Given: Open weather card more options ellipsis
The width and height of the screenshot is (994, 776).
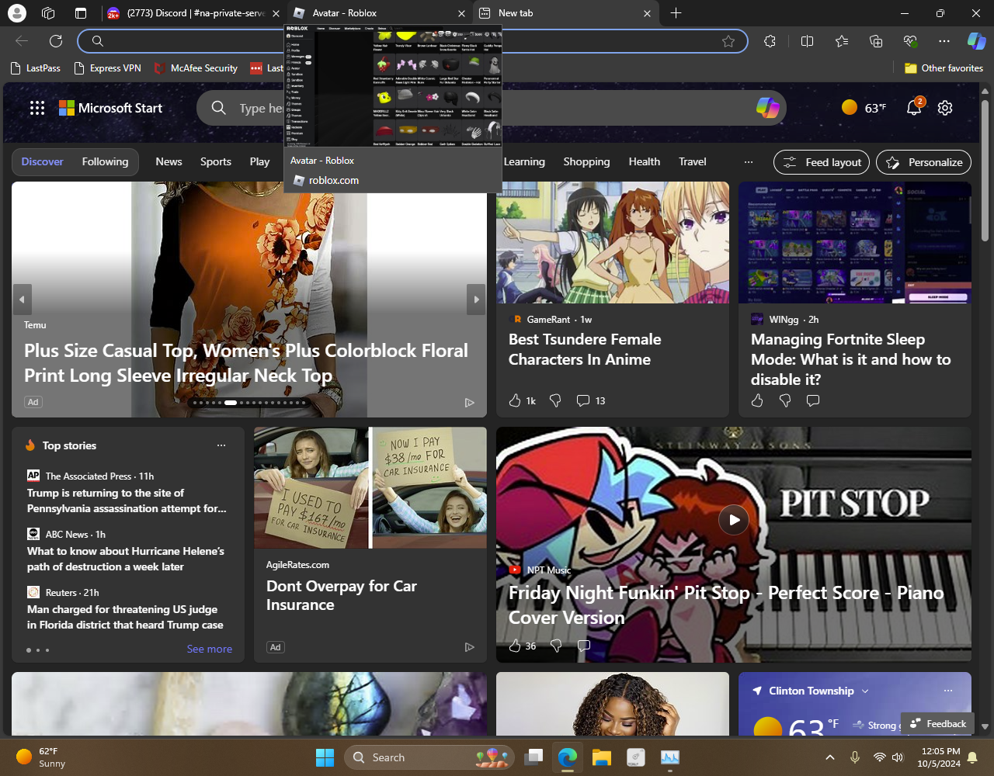Looking at the screenshot, I should (948, 691).
